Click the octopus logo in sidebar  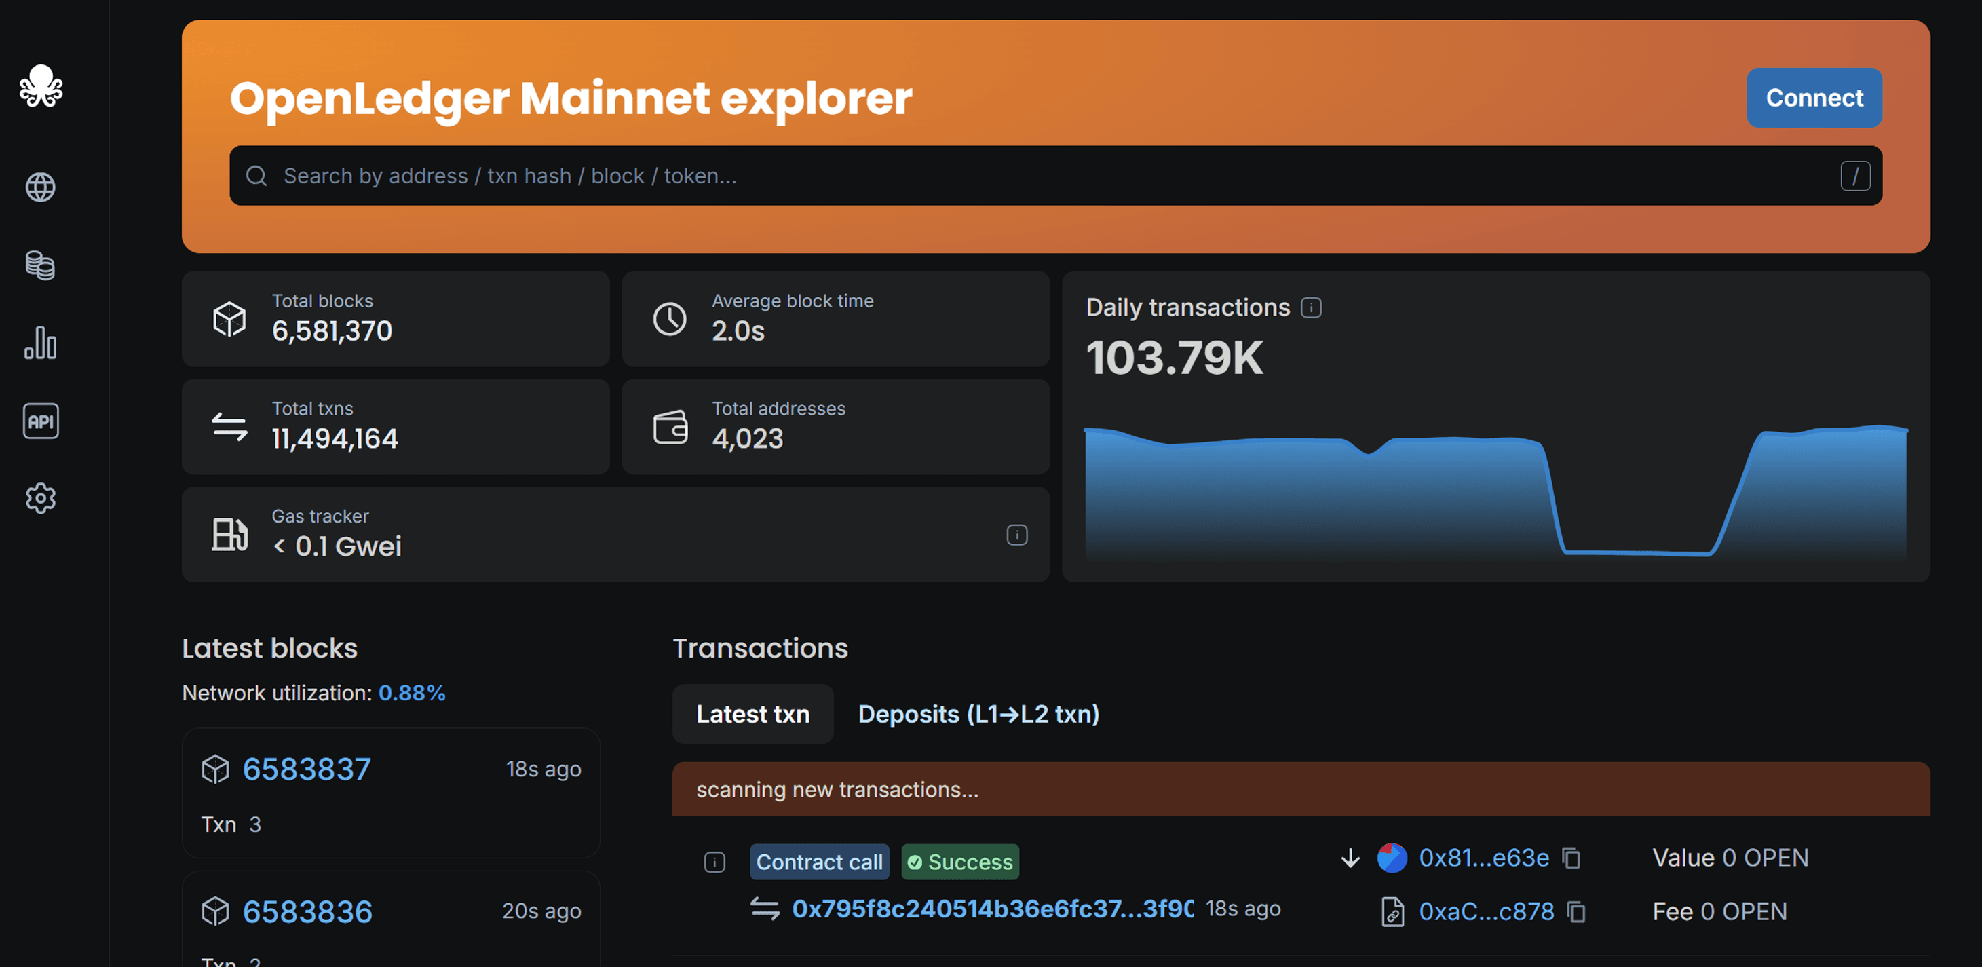41,86
